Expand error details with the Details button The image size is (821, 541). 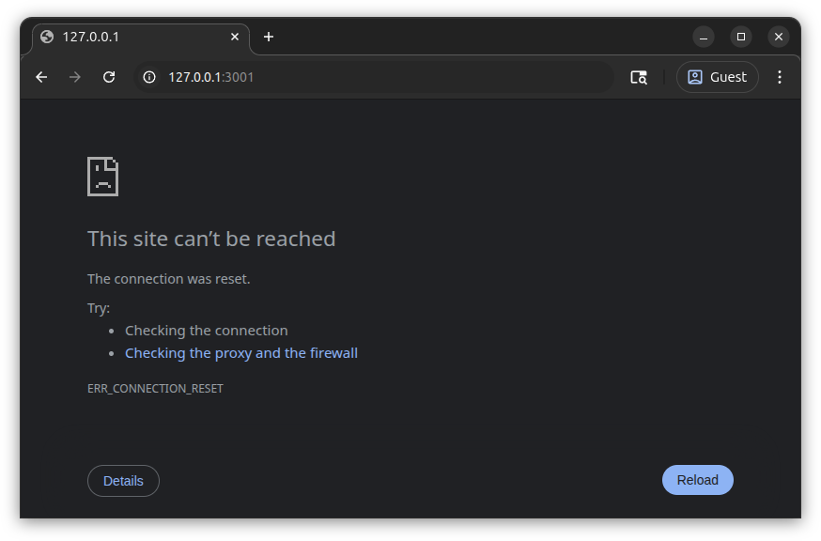point(123,480)
